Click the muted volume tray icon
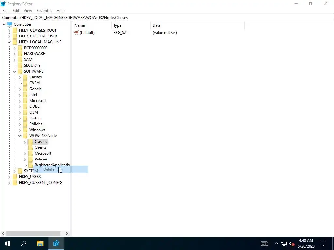The height and width of the screenshot is (250, 334). [292, 243]
